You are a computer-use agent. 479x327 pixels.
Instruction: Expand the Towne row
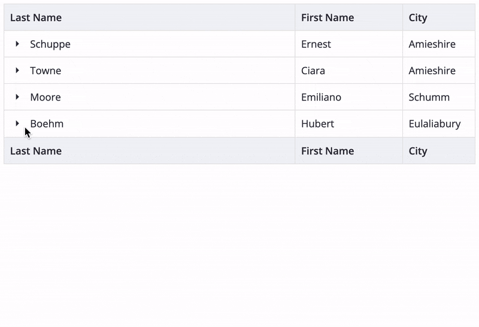[17, 71]
